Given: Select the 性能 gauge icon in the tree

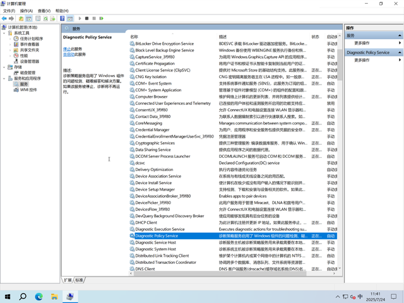Looking at the screenshot, I should pyautogui.click(x=16, y=56).
